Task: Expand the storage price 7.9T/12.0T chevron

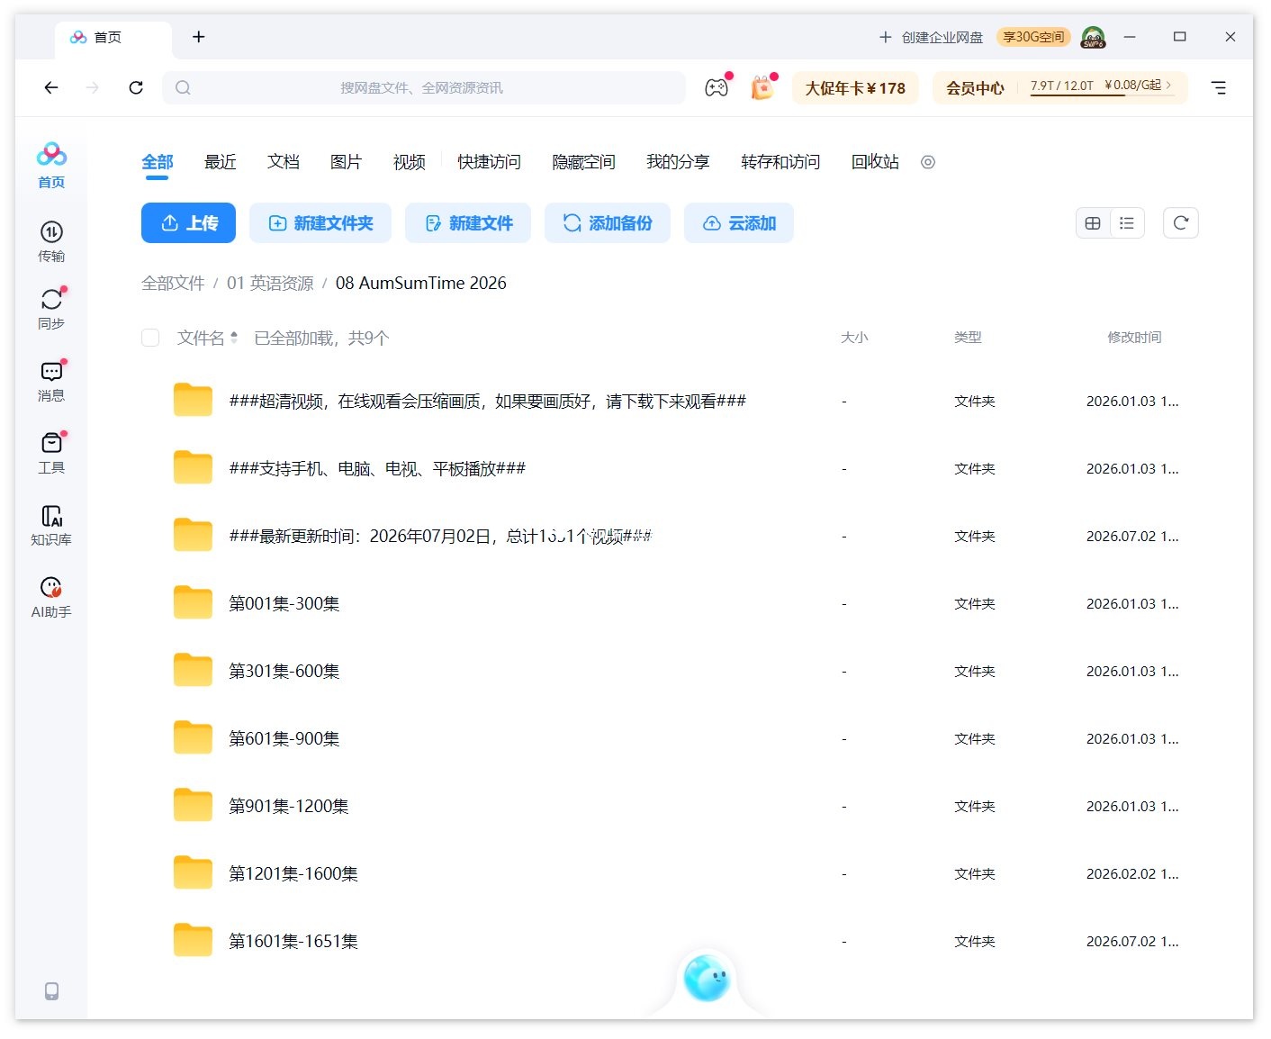Action: pyautogui.click(x=1168, y=86)
